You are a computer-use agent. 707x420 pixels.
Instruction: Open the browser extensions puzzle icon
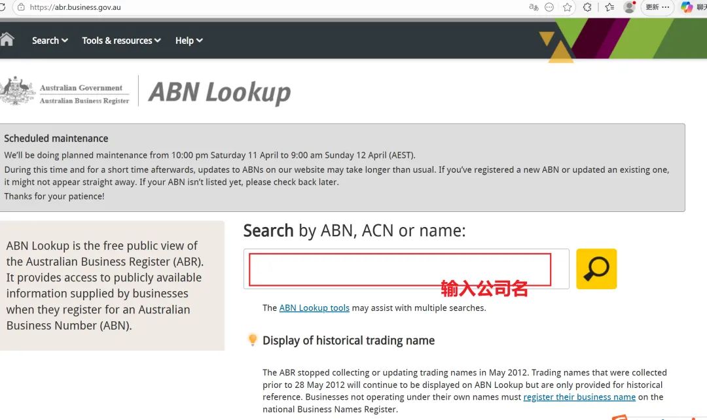click(x=587, y=7)
